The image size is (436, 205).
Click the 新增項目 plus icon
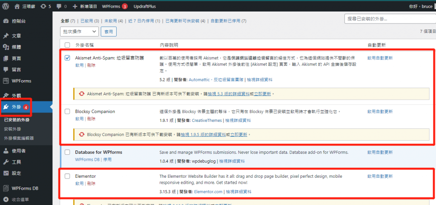tap(75, 6)
